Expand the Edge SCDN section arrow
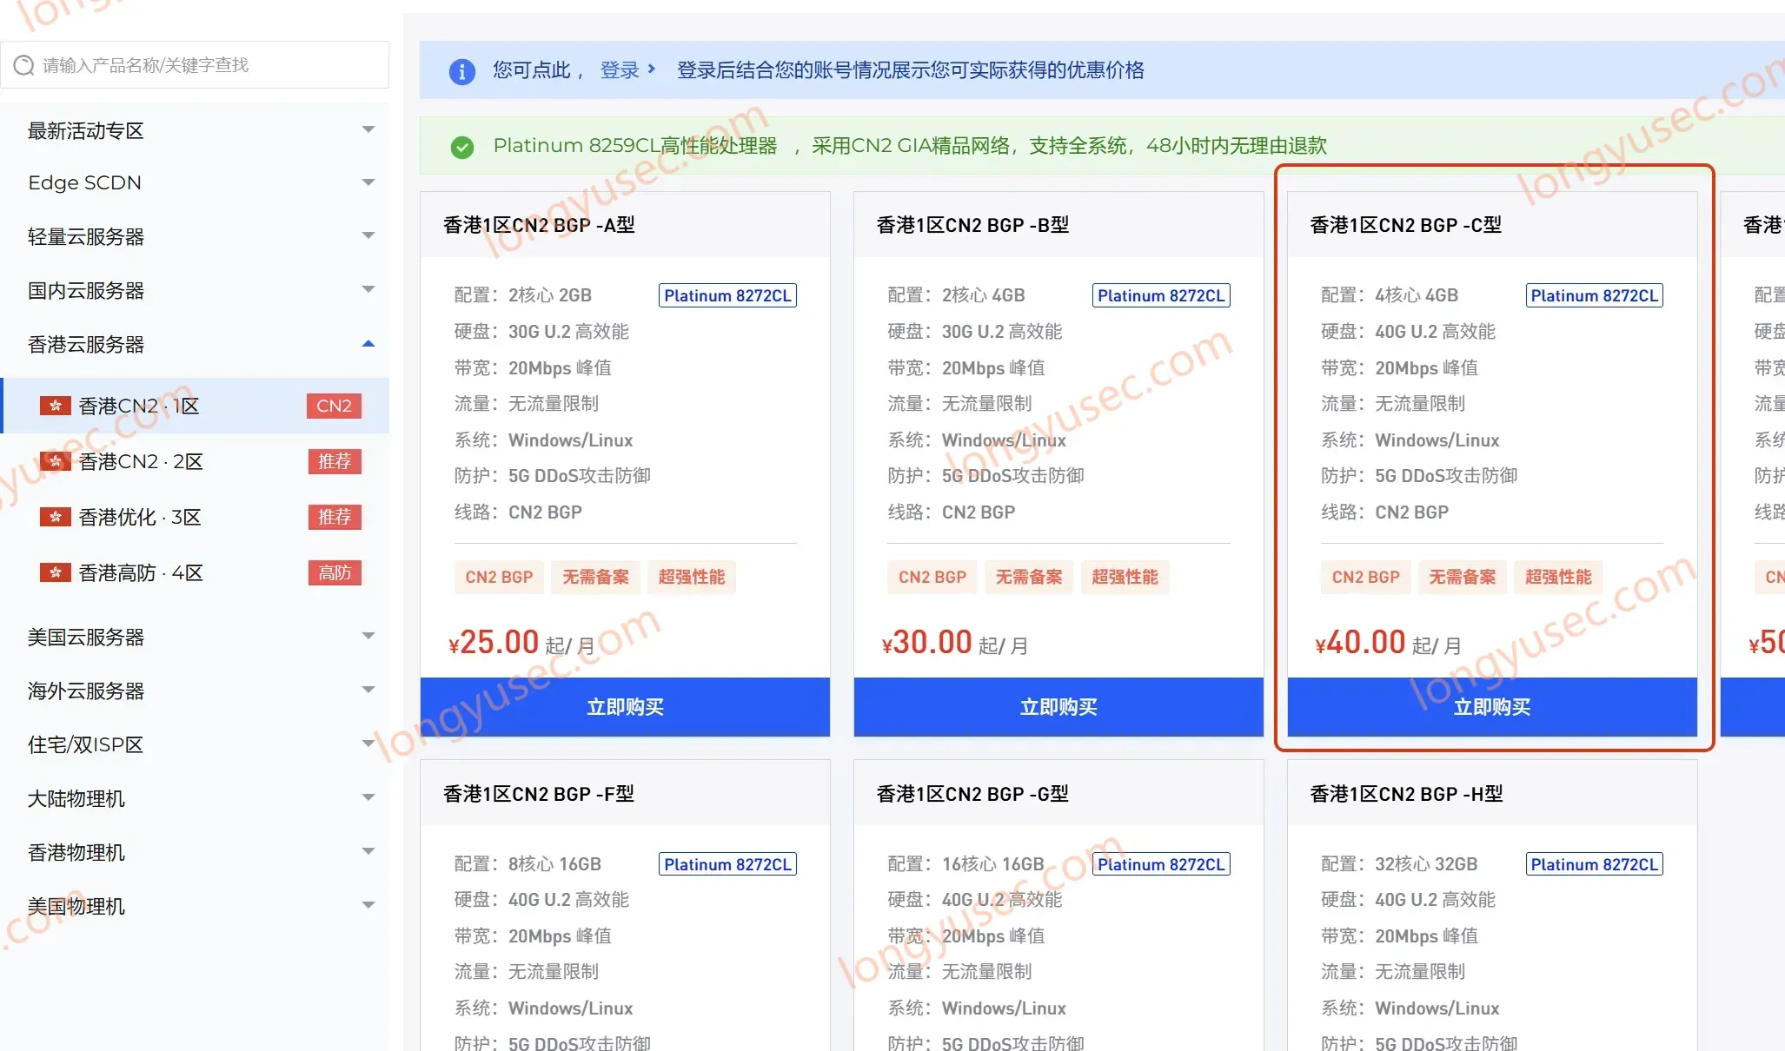1785x1051 pixels. 368,182
